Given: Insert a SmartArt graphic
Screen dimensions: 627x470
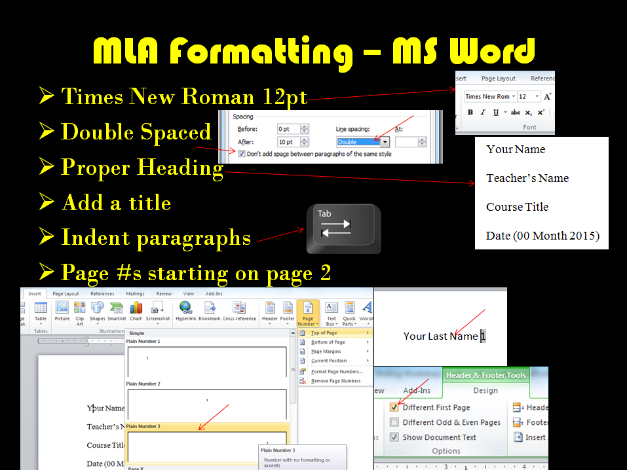Looking at the screenshot, I should tap(117, 312).
